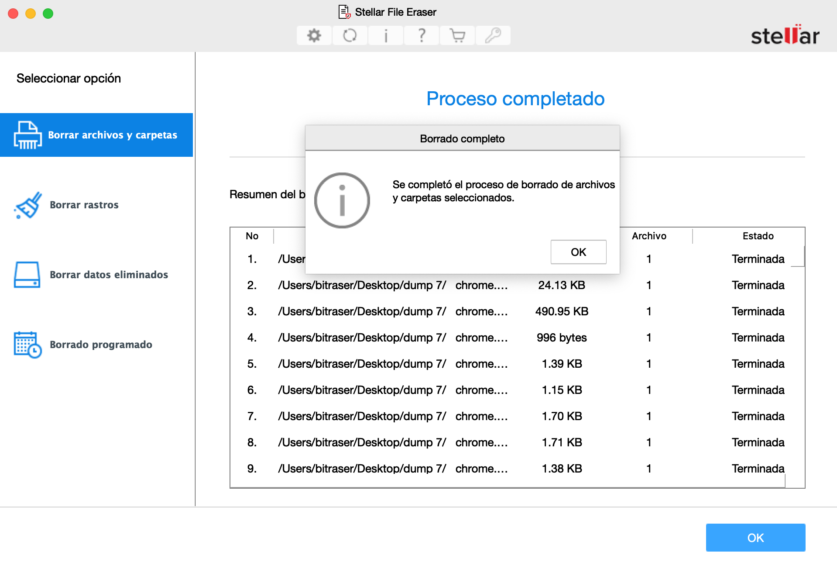Click row number 8. cell
Viewport: 837px width, 566px height.
252,442
